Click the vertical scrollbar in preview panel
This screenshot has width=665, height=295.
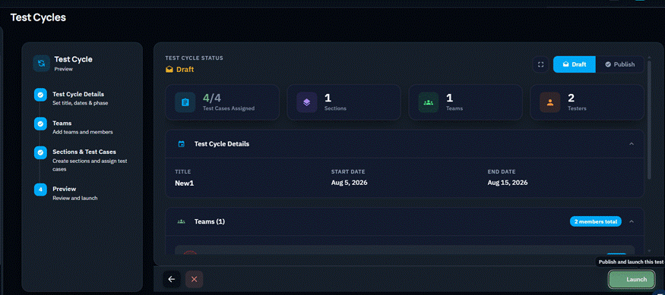click(x=649, y=123)
